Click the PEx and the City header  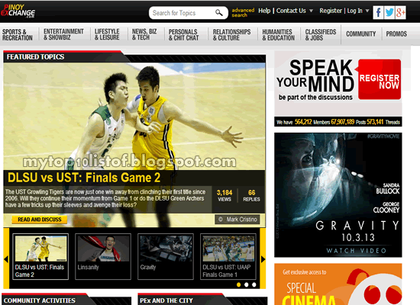coord(166,300)
